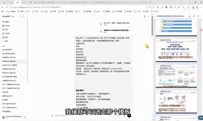The width and height of the screenshot is (203, 121).
Task: Click the round black voice button
Action: point(129,115)
